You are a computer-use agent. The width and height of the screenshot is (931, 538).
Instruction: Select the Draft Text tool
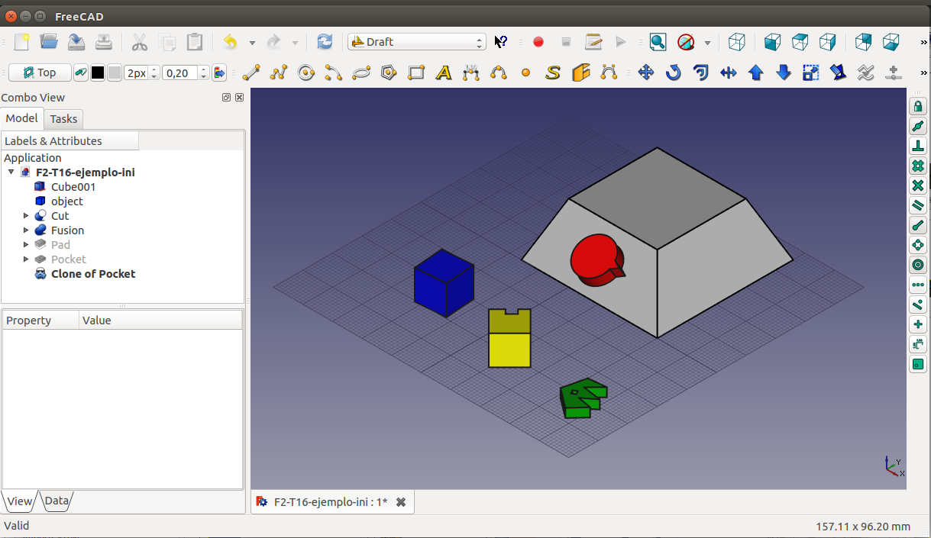444,72
